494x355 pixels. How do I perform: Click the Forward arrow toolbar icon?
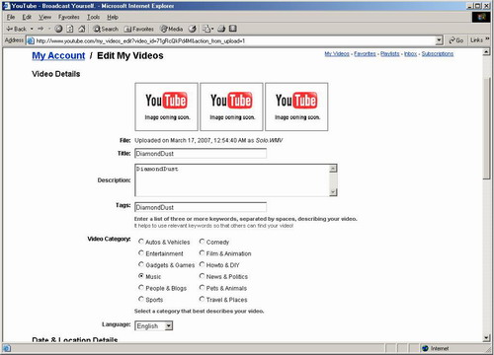tap(41, 29)
